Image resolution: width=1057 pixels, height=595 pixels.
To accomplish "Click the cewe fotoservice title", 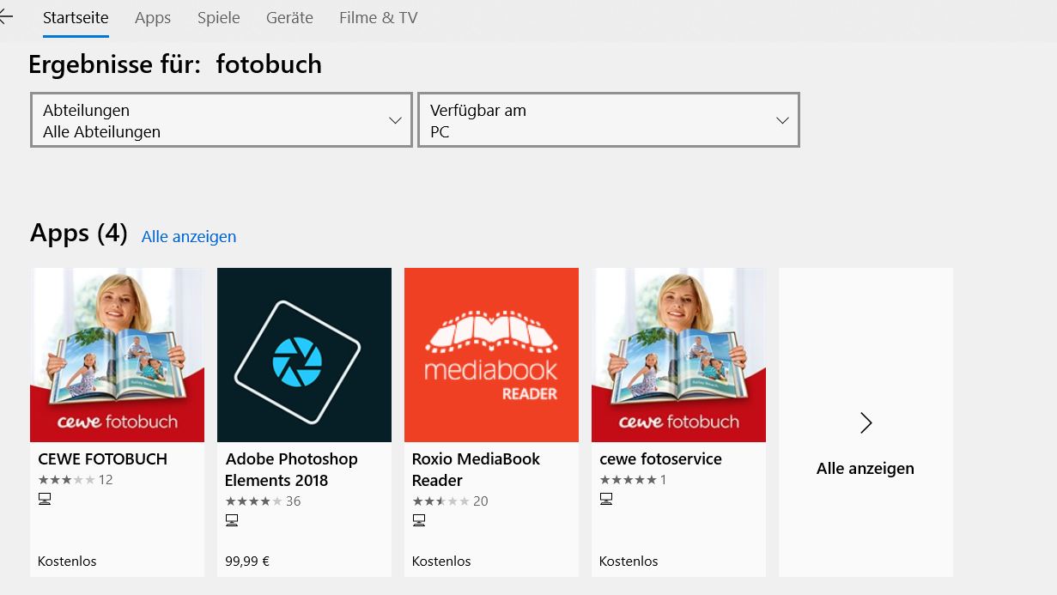I will pyautogui.click(x=660, y=459).
